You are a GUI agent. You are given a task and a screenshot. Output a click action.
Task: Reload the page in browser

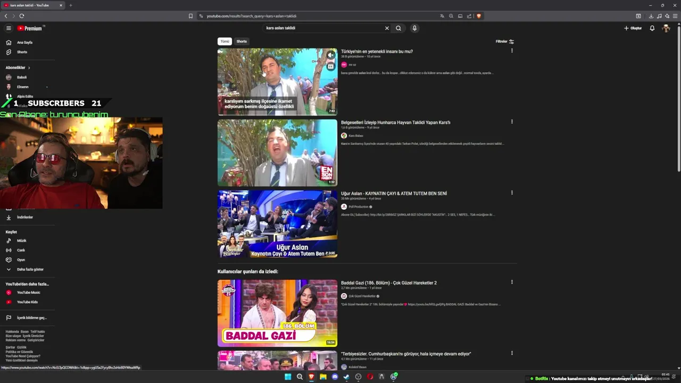tap(22, 16)
